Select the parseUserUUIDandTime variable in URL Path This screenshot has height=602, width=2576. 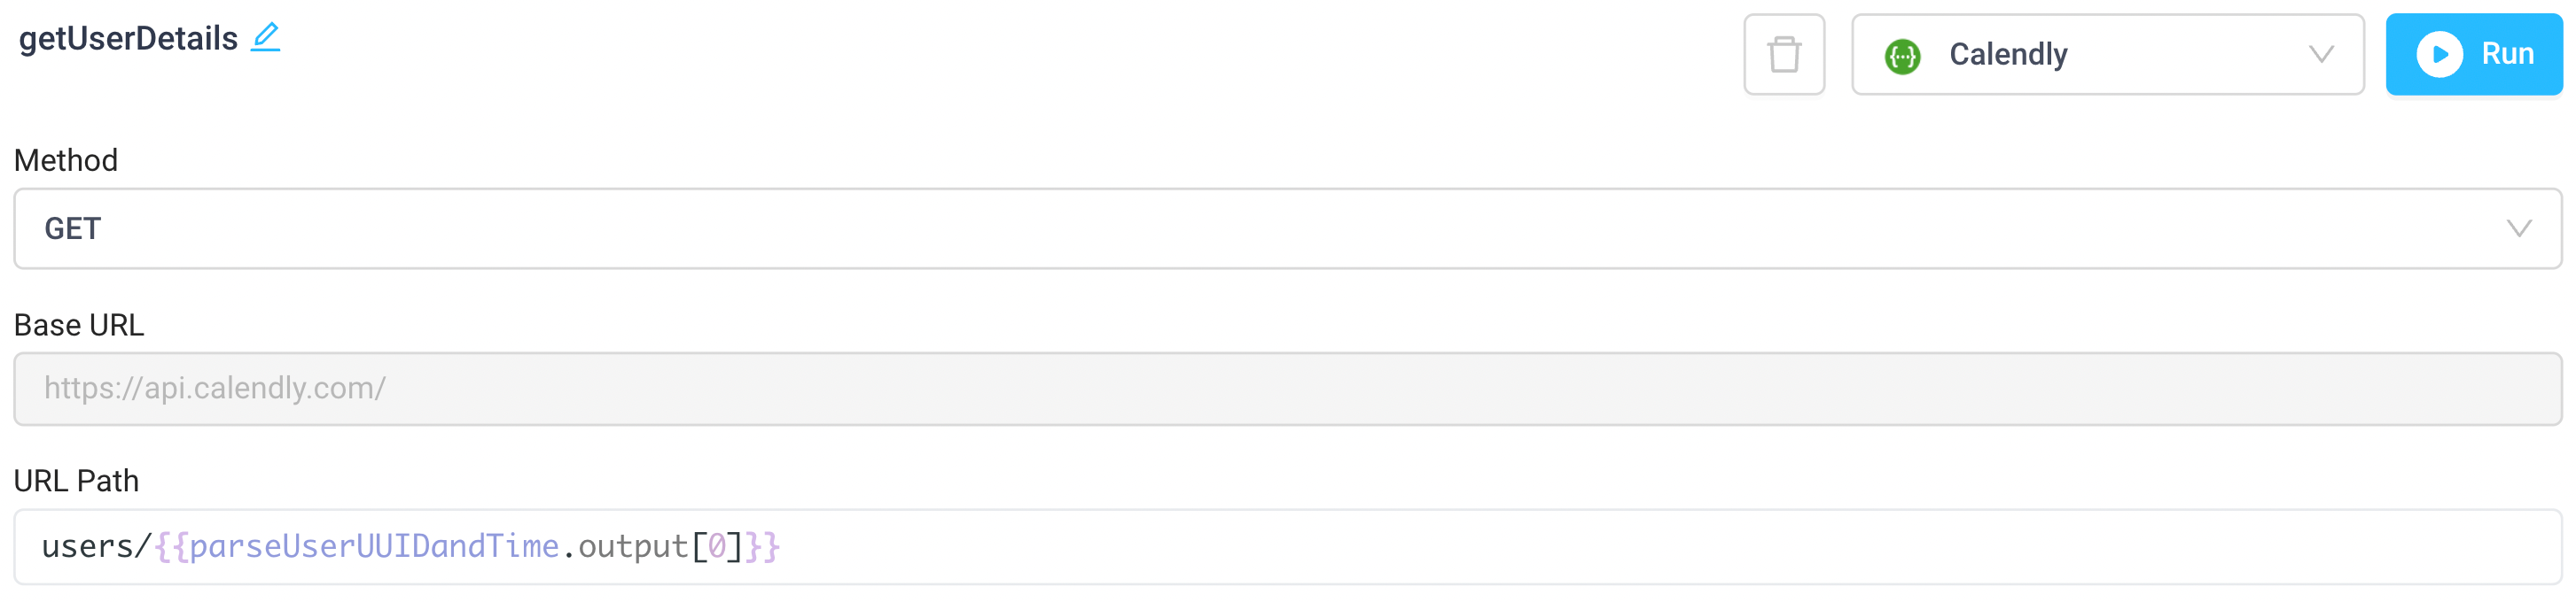[x=372, y=545]
